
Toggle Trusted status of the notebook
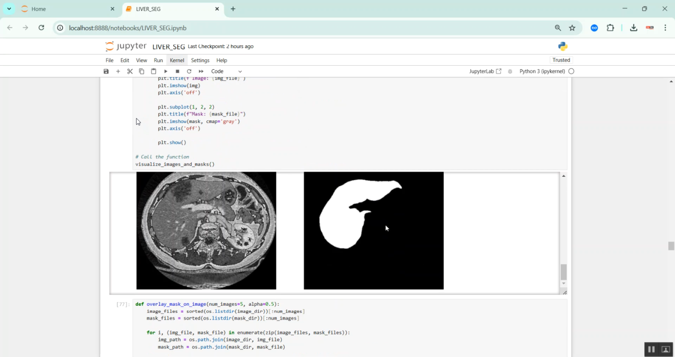[x=561, y=59]
